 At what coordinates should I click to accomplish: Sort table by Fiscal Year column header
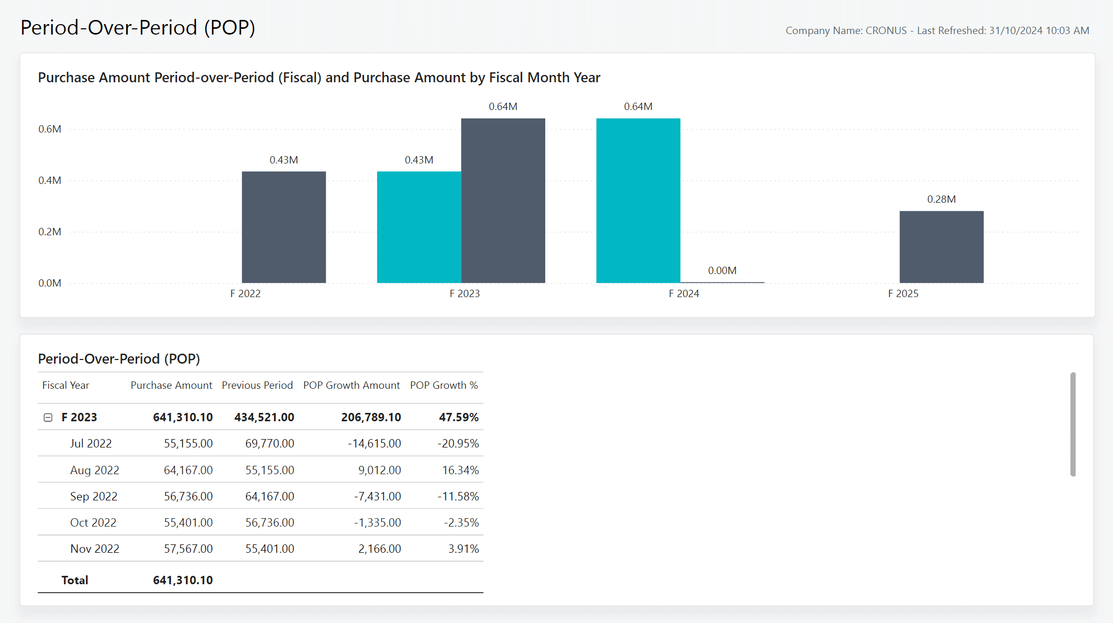tap(66, 385)
